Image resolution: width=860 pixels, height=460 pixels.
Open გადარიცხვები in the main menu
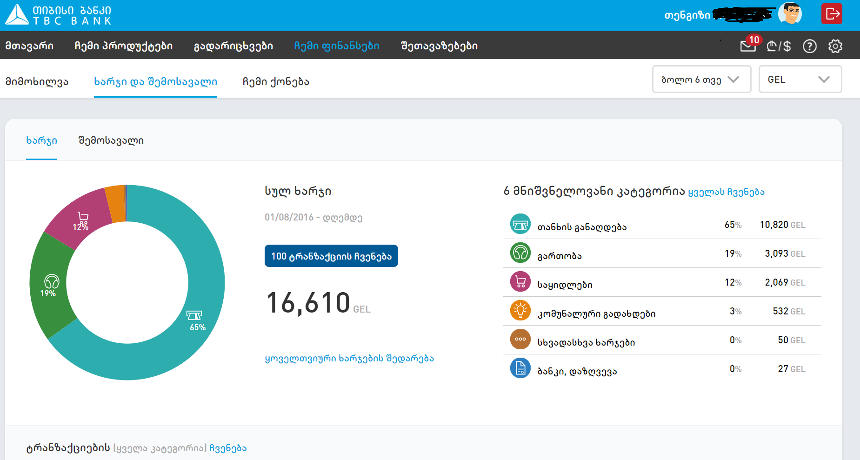233,46
